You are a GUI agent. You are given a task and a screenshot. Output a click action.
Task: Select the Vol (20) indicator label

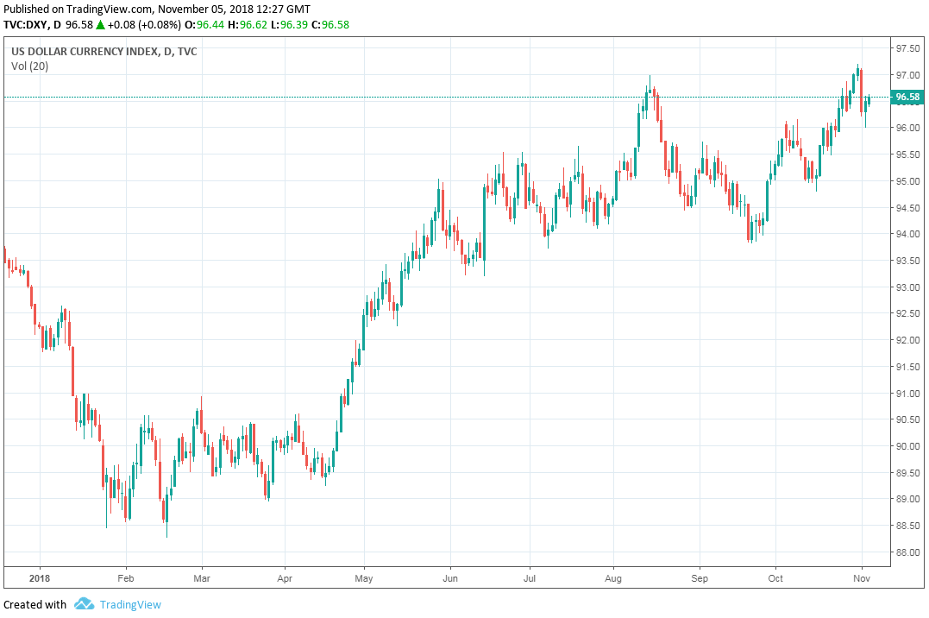[30, 66]
